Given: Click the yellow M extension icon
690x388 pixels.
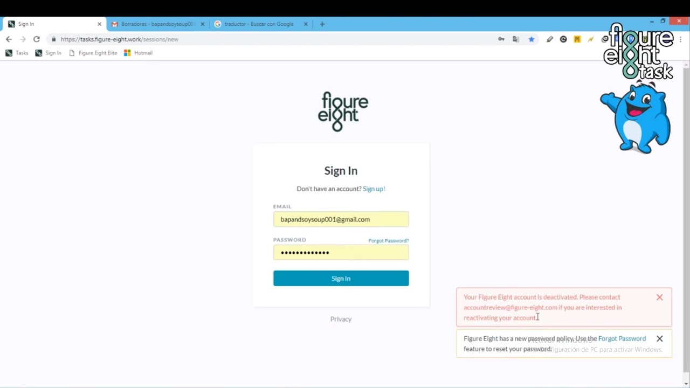Looking at the screenshot, I should click(577, 39).
